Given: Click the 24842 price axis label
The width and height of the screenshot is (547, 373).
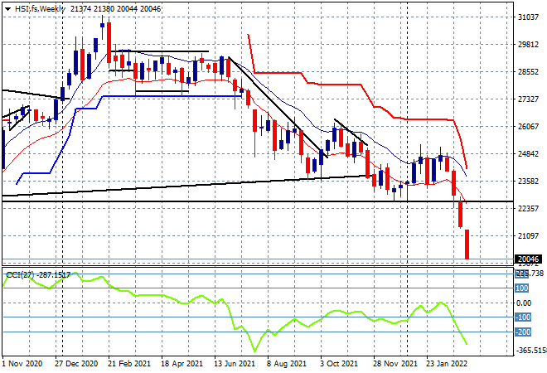Looking at the screenshot, I should 528,154.
